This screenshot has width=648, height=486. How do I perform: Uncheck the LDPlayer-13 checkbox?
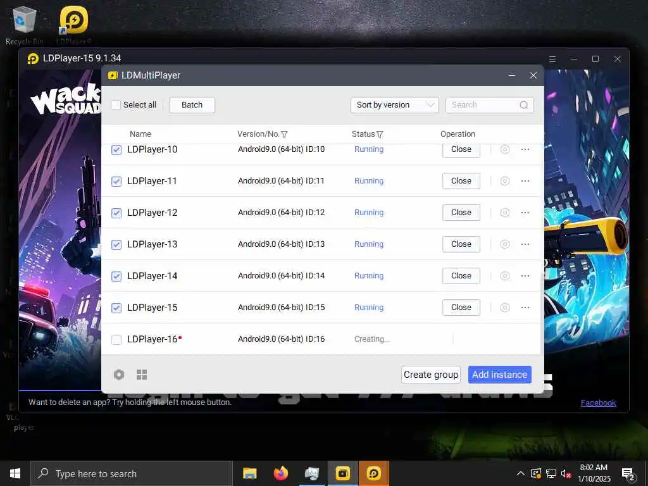tap(116, 245)
